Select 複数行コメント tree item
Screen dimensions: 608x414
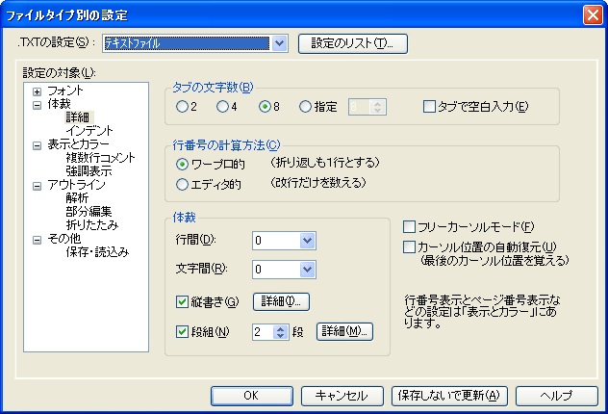pyautogui.click(x=100, y=157)
